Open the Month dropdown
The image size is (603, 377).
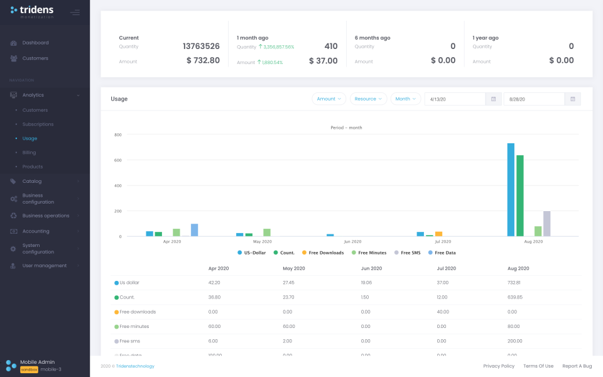[405, 99]
